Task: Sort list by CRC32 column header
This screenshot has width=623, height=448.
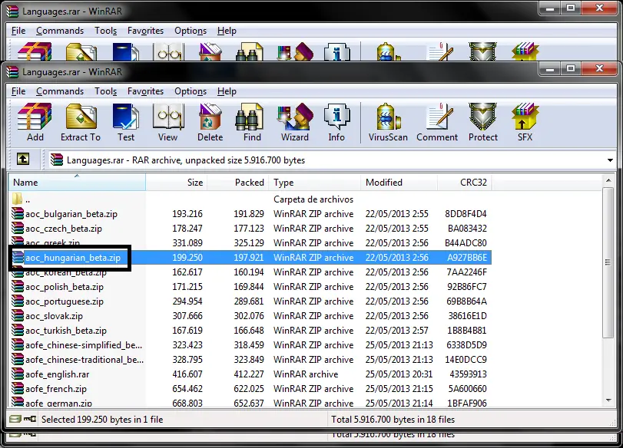Action: coord(465,183)
